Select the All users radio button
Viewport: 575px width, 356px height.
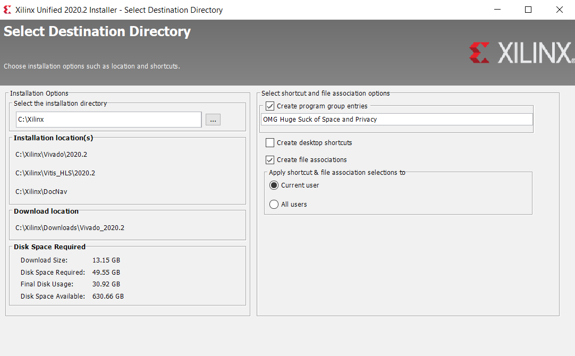[x=274, y=204]
